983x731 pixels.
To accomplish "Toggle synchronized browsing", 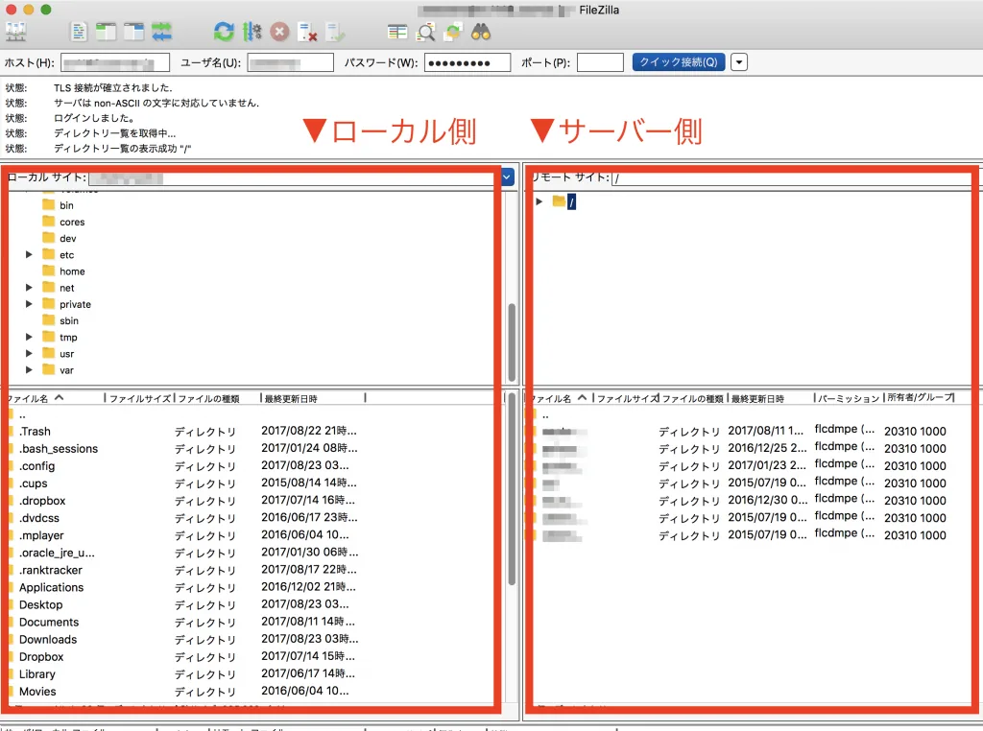I will pos(453,32).
